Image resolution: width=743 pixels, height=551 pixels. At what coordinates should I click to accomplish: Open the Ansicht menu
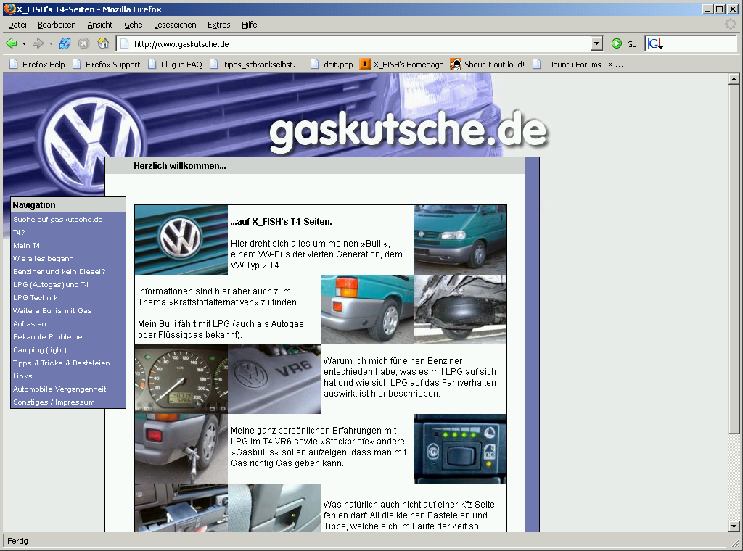point(100,25)
